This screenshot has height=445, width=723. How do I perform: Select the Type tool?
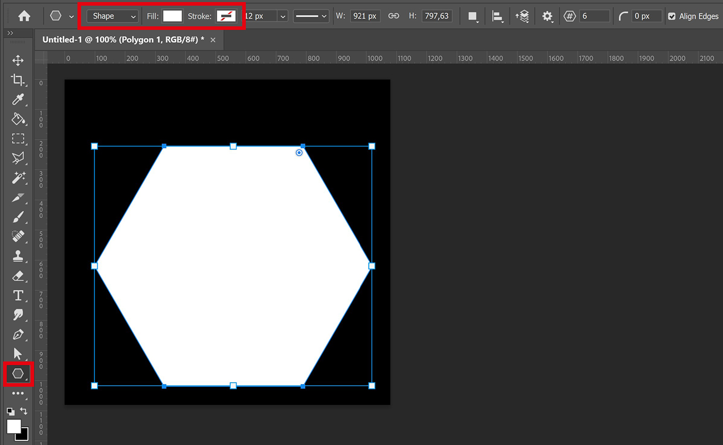pos(18,295)
